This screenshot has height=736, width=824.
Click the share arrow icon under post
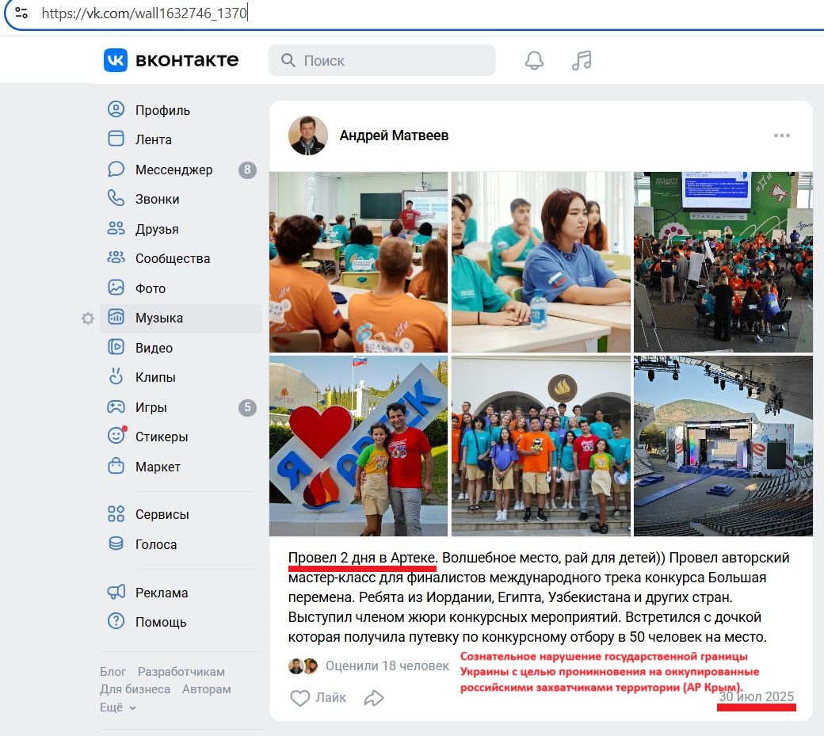coord(374,698)
